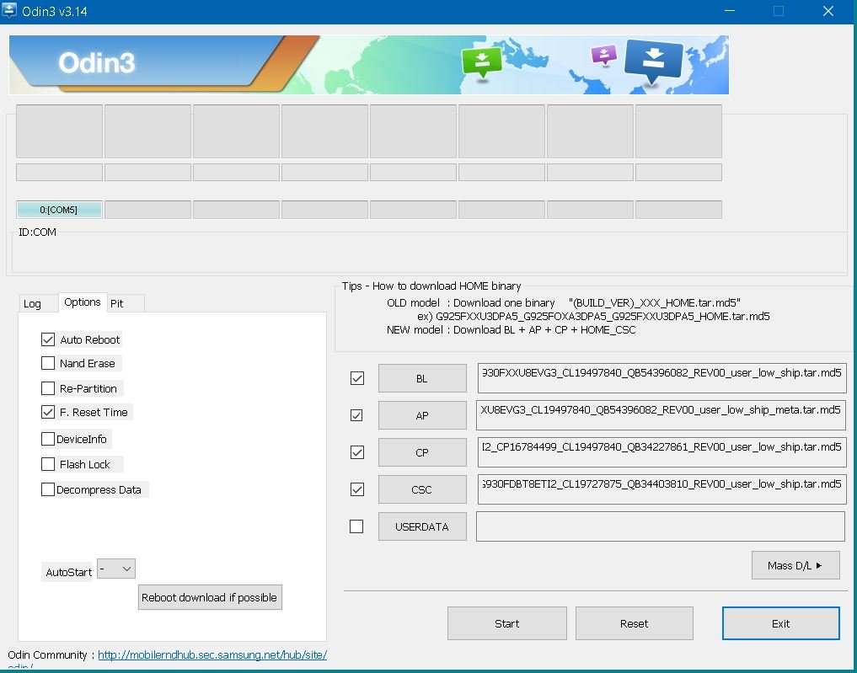857x673 pixels.
Task: Open the Odin Community mobilerndhub link
Action: click(x=212, y=654)
